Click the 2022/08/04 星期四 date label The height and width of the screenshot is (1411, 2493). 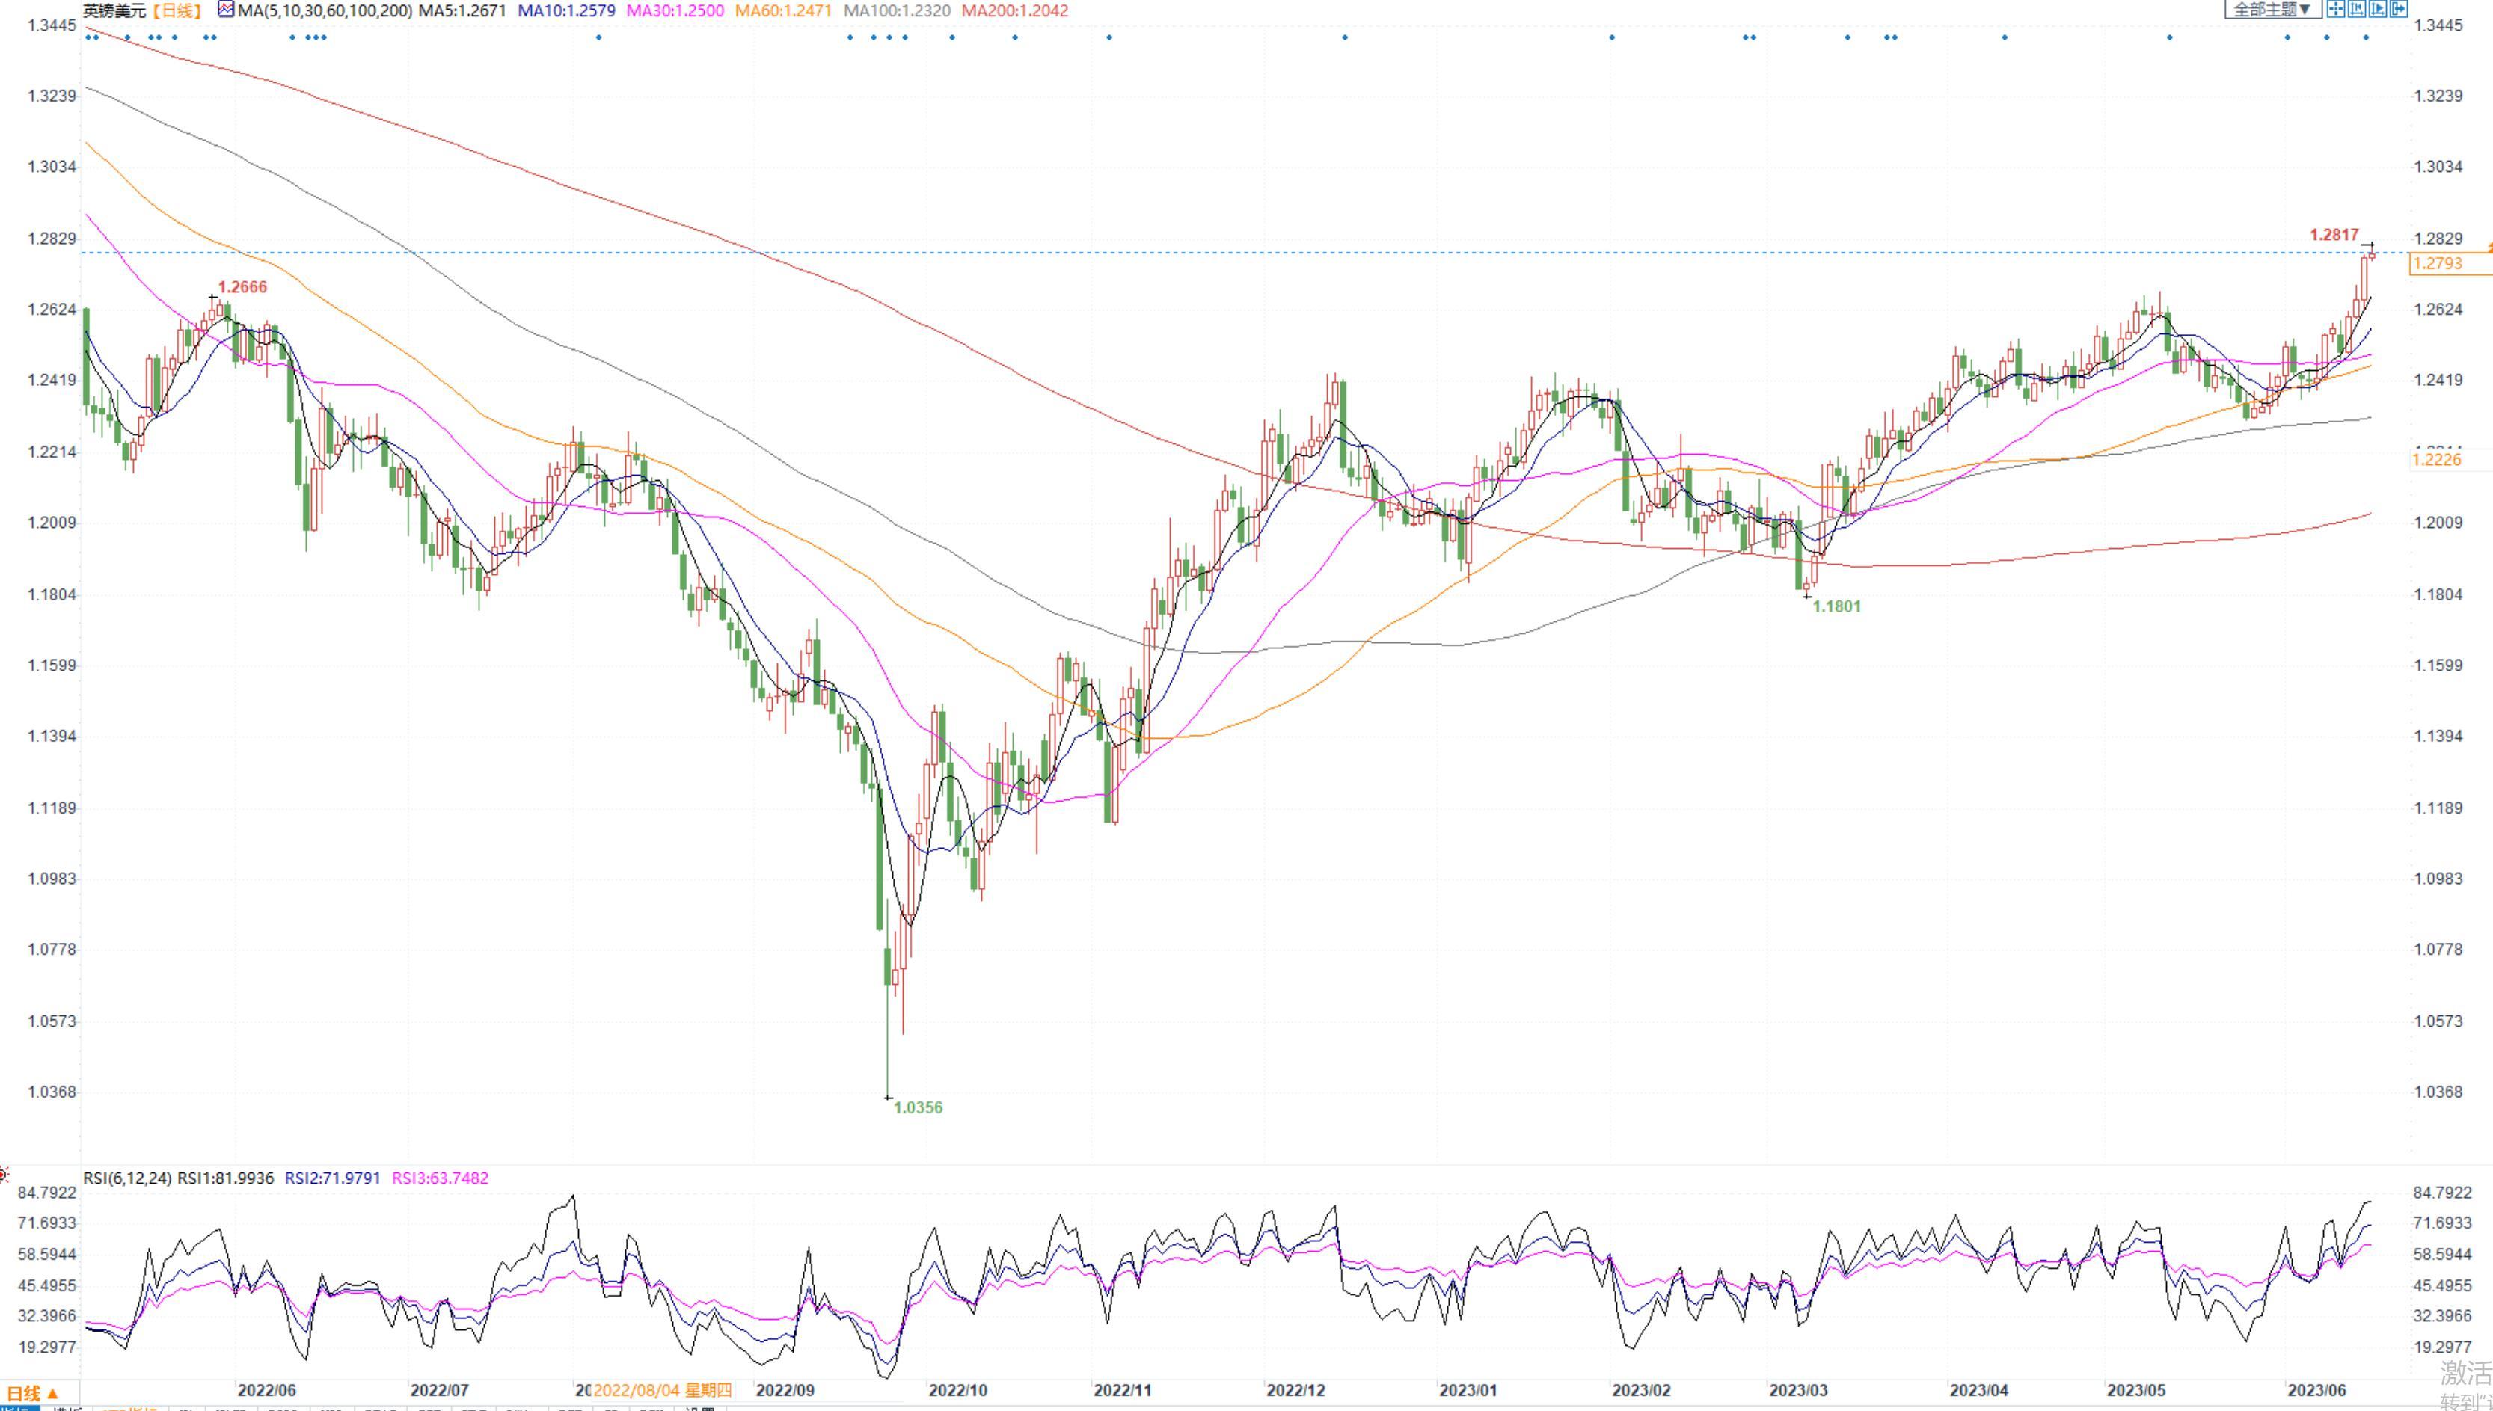pyautogui.click(x=663, y=1389)
